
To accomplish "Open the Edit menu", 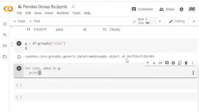I will coord(28,13).
